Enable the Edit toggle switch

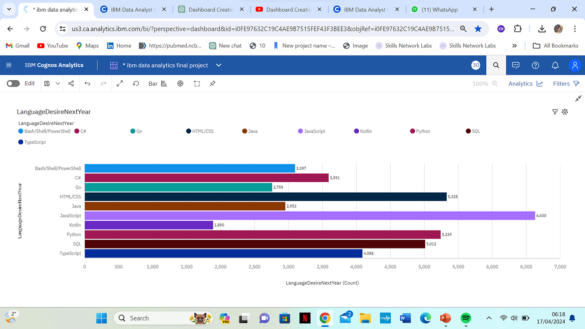13,83
